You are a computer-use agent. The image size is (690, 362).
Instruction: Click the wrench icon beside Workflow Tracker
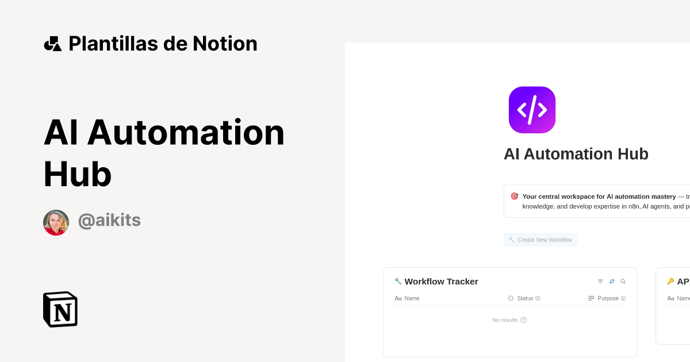tap(398, 282)
